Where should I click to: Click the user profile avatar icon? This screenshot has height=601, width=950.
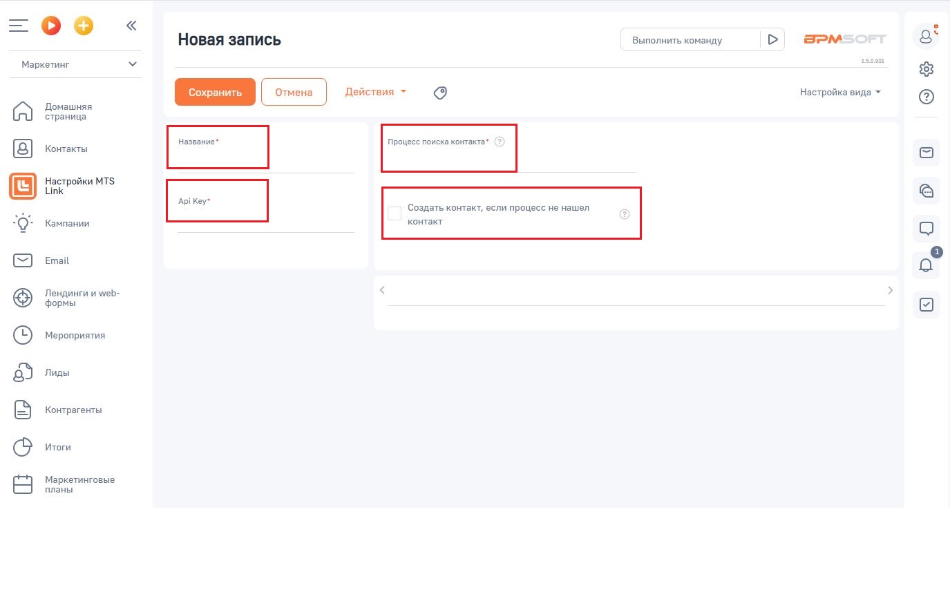click(x=926, y=37)
